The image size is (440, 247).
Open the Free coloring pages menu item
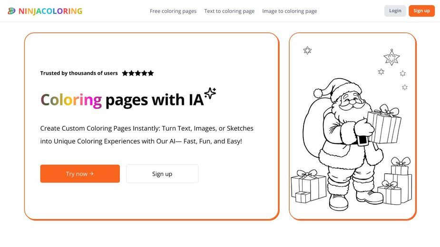point(173,11)
